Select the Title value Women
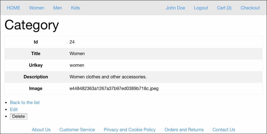 click(77, 54)
